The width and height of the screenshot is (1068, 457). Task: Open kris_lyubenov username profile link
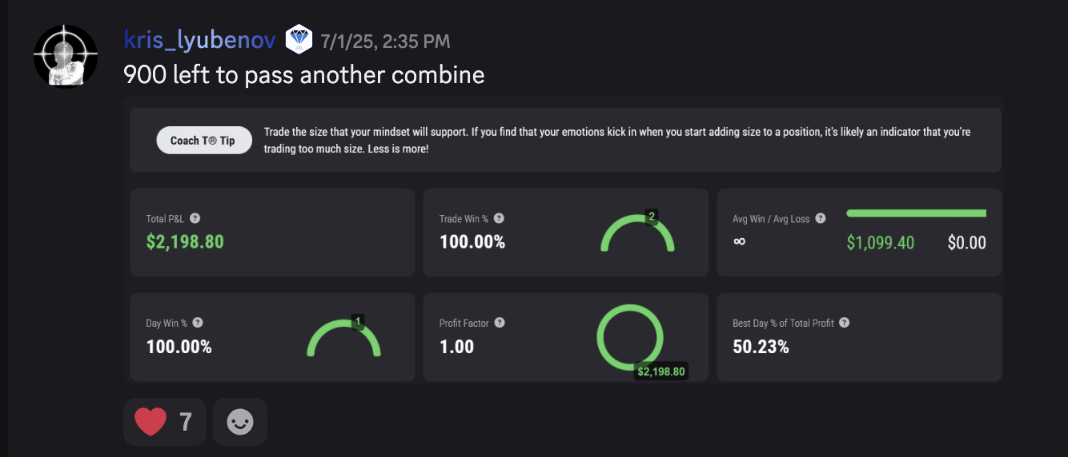(199, 38)
